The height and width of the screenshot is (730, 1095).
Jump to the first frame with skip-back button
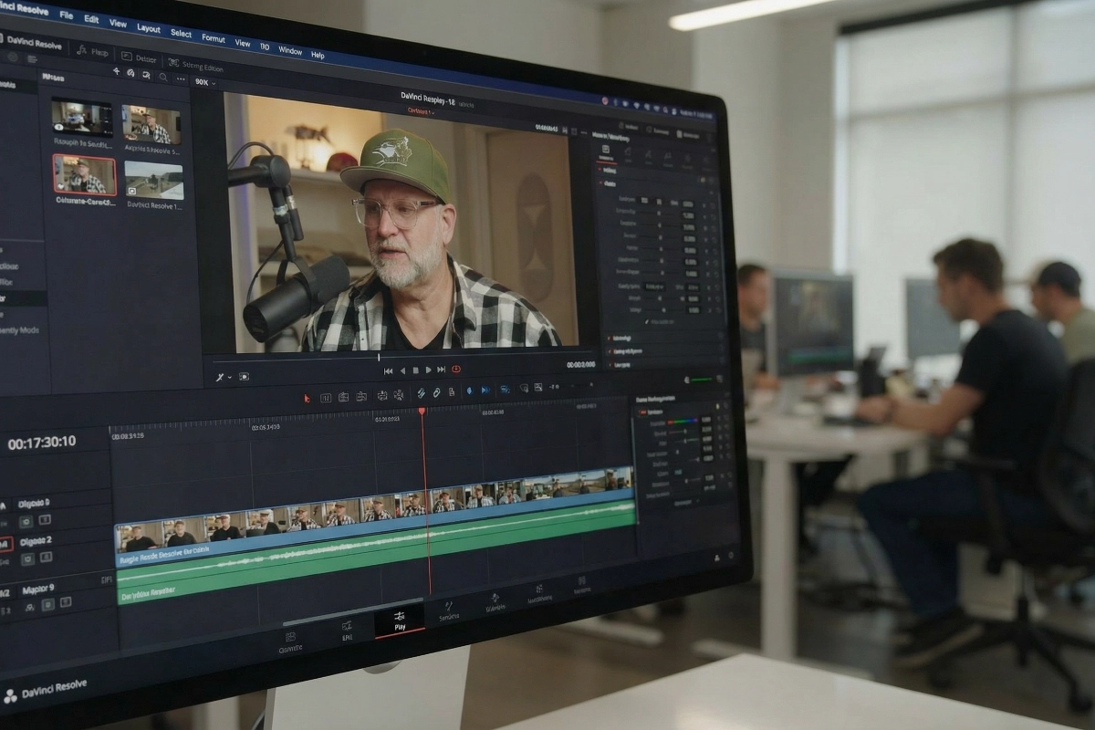(388, 371)
